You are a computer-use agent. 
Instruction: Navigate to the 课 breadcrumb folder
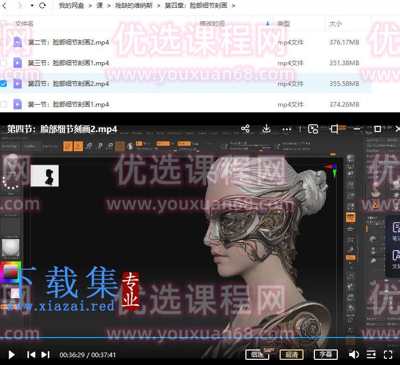100,6
